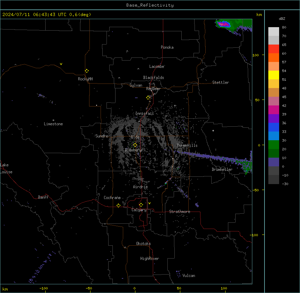Click the Lake Louise label
Image resolution: width=300 pixels, height=293 pixels.
click(x=6, y=168)
